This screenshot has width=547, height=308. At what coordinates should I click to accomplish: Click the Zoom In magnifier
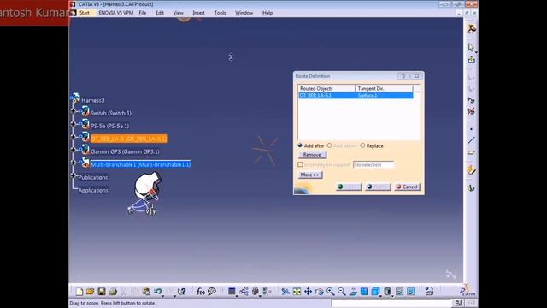331,292
